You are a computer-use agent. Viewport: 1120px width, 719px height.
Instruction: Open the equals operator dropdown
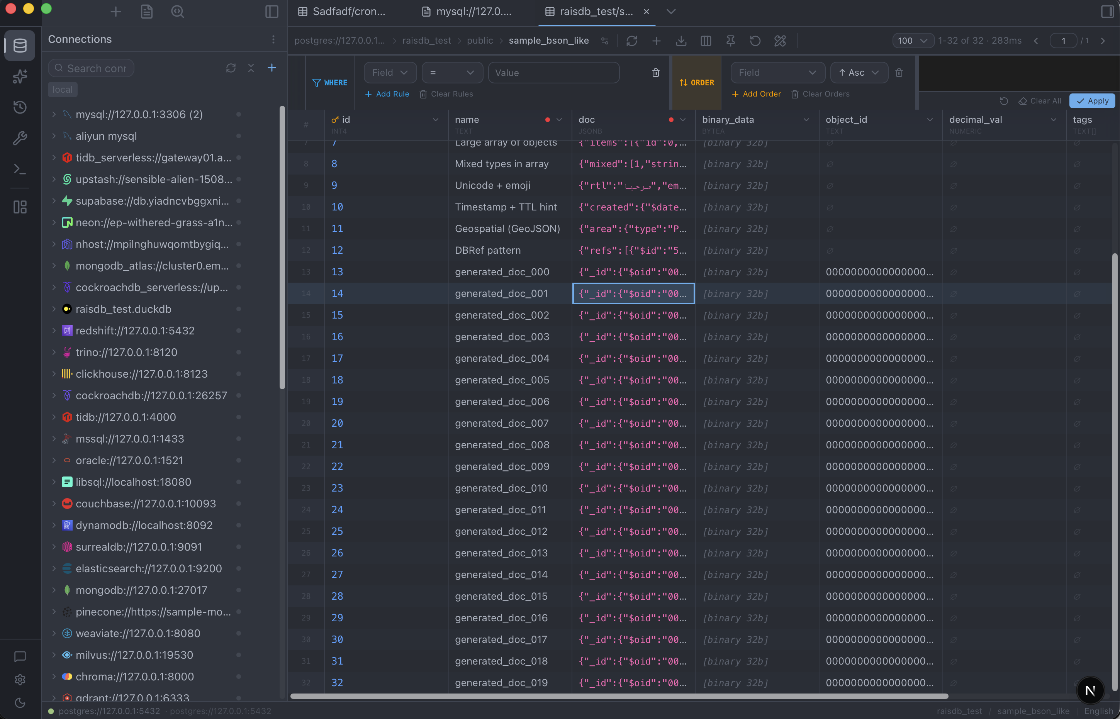pyautogui.click(x=452, y=73)
